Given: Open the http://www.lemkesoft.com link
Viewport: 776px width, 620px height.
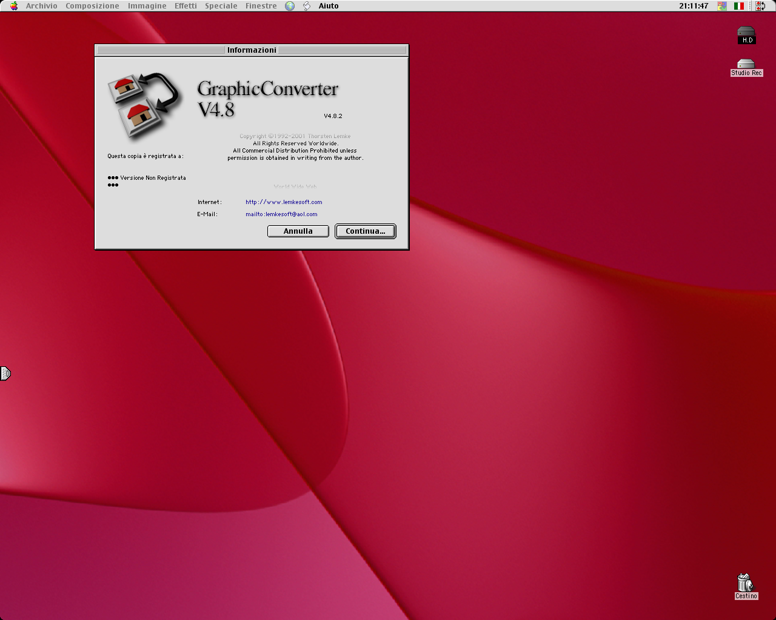Looking at the screenshot, I should (284, 202).
